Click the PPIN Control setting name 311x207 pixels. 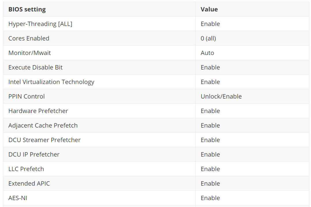point(26,96)
